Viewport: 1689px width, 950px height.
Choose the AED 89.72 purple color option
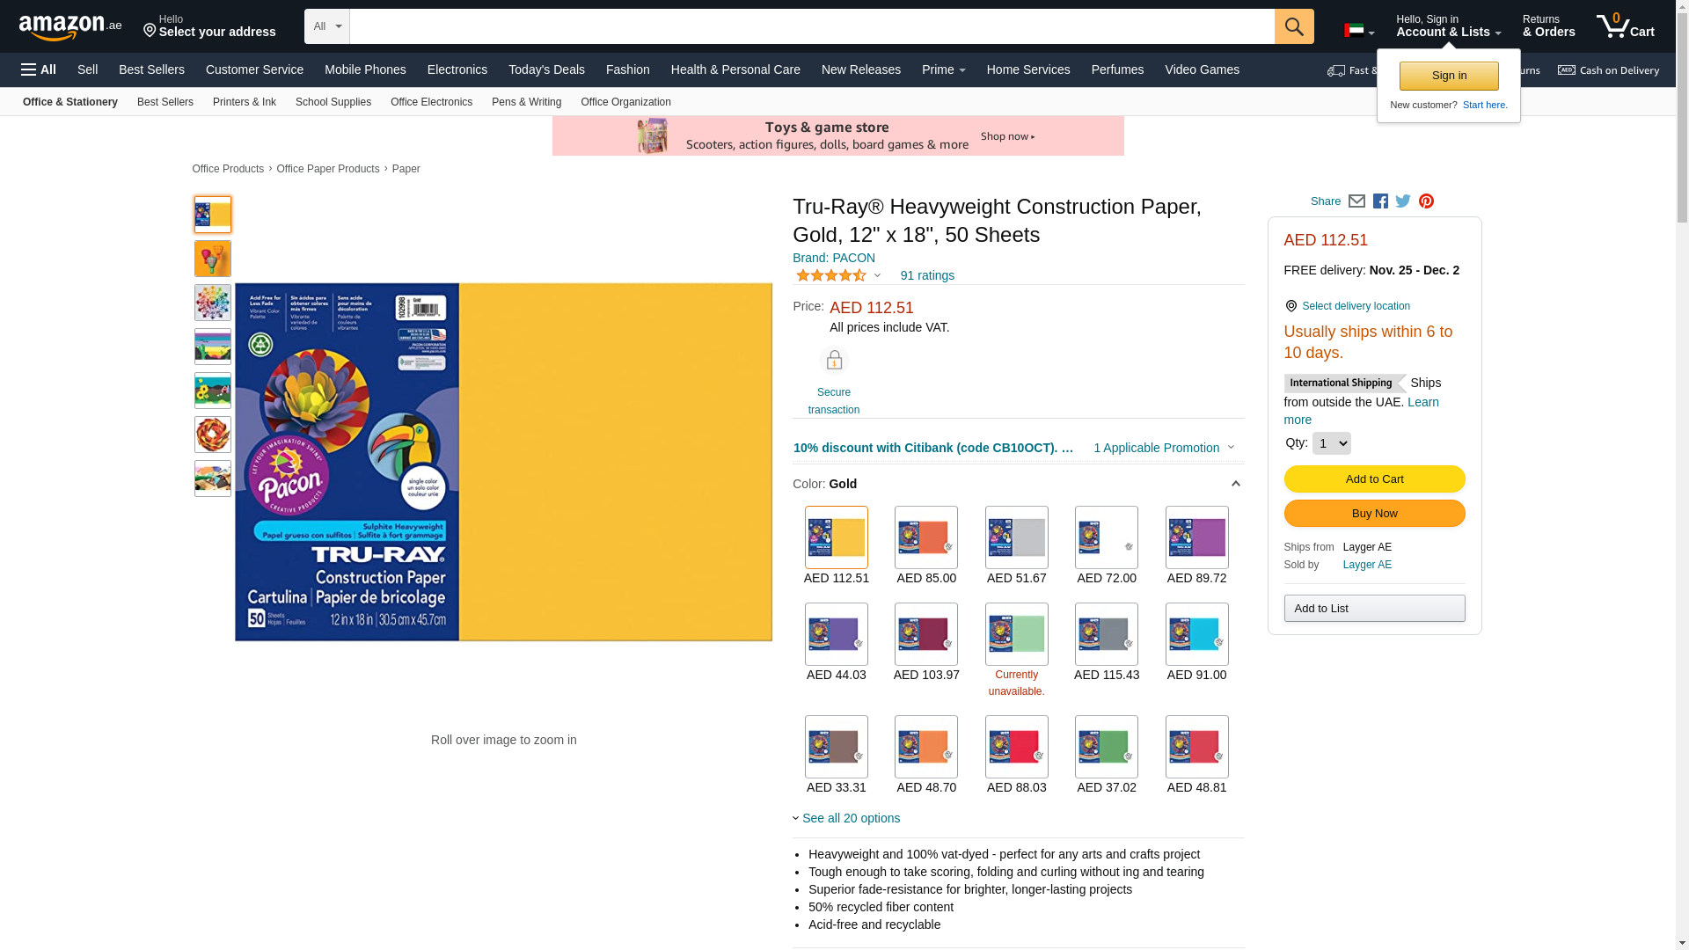click(1196, 546)
